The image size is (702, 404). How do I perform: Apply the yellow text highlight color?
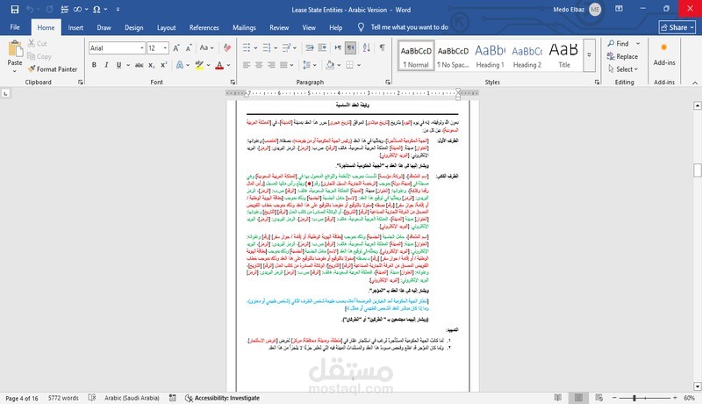point(199,65)
